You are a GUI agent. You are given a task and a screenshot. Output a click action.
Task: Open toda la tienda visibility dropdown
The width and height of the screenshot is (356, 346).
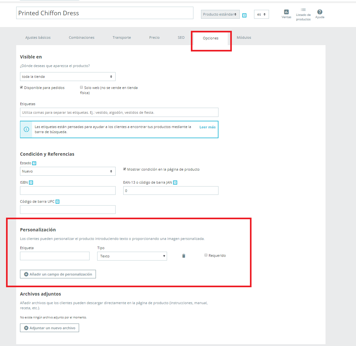pos(68,77)
